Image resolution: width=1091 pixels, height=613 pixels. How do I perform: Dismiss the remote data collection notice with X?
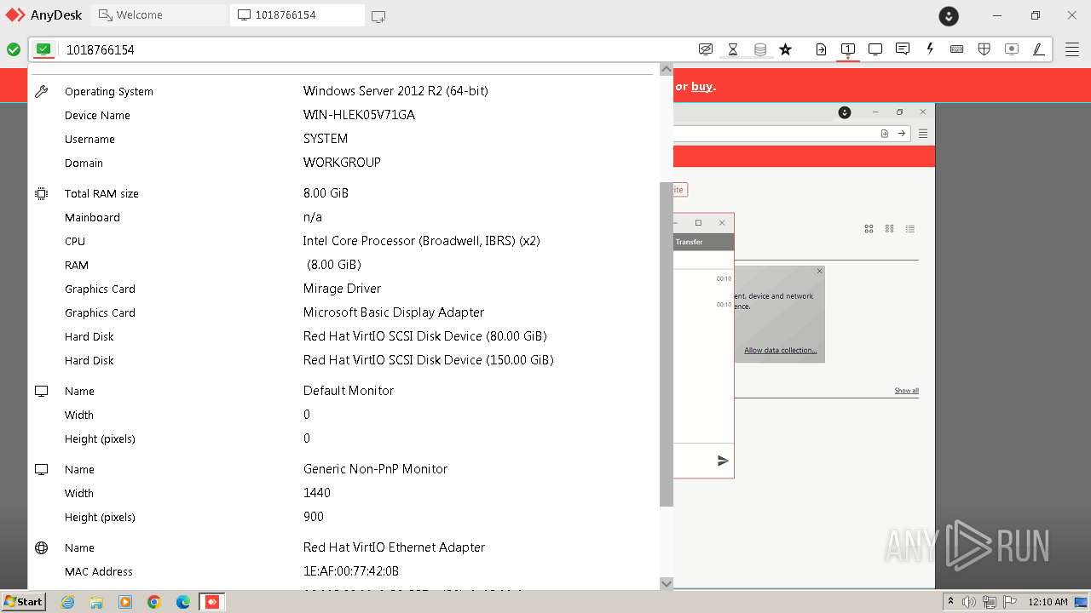pos(819,272)
